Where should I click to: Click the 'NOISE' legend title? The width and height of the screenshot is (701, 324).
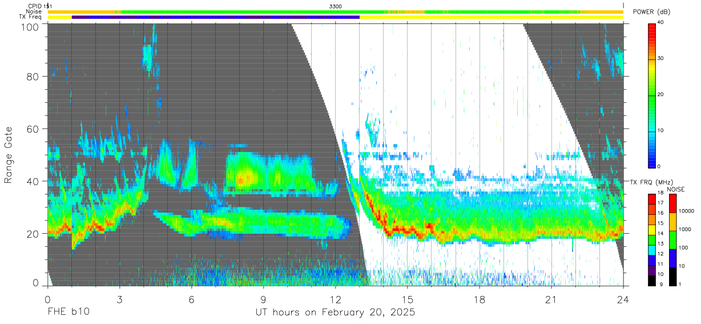coord(676,189)
